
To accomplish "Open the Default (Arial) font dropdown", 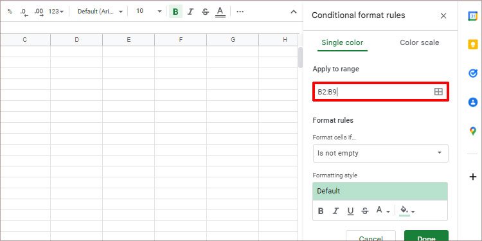I will tap(100, 12).
